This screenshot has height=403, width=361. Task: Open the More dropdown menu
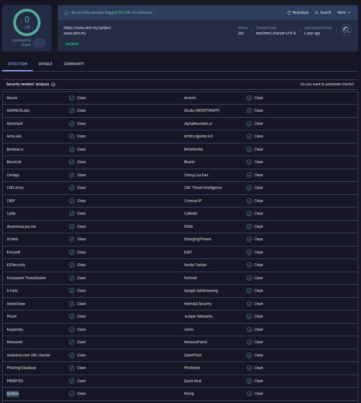(344, 13)
